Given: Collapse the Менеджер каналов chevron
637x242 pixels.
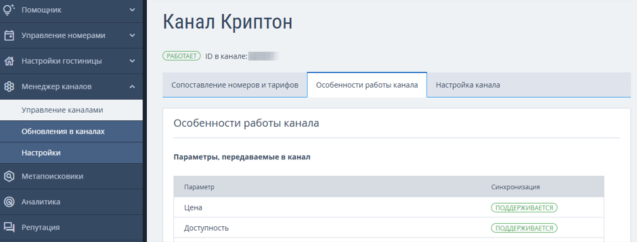Looking at the screenshot, I should pyautogui.click(x=132, y=86).
